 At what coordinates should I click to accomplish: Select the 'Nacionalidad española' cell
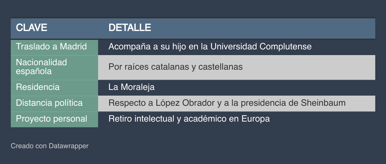41,67
